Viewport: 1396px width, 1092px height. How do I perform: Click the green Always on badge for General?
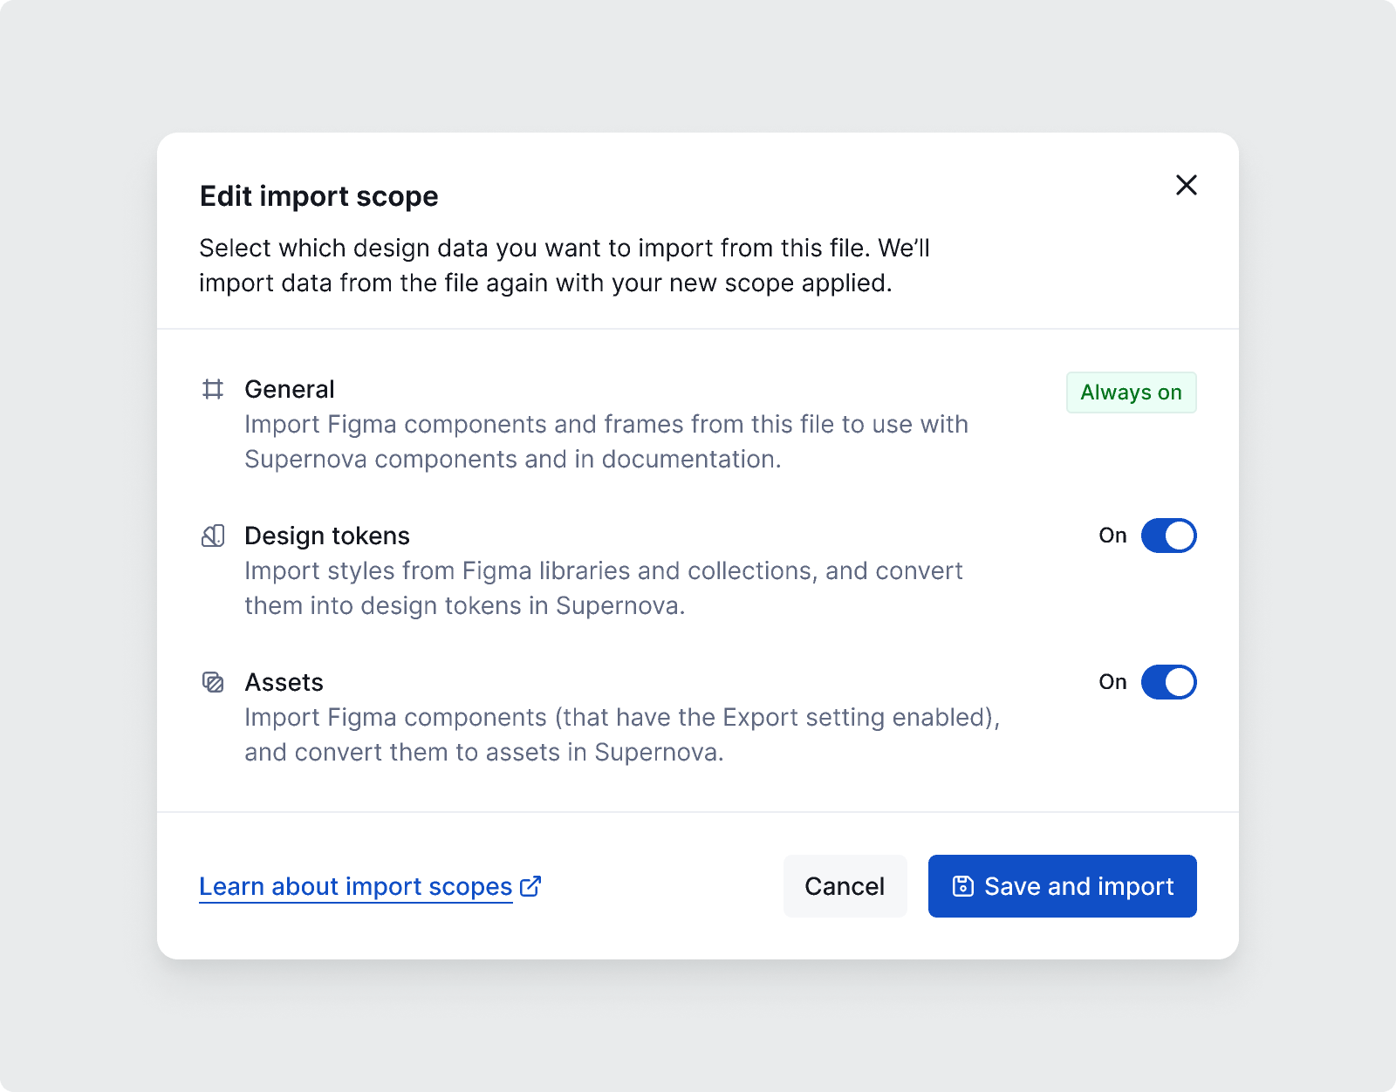(1131, 392)
